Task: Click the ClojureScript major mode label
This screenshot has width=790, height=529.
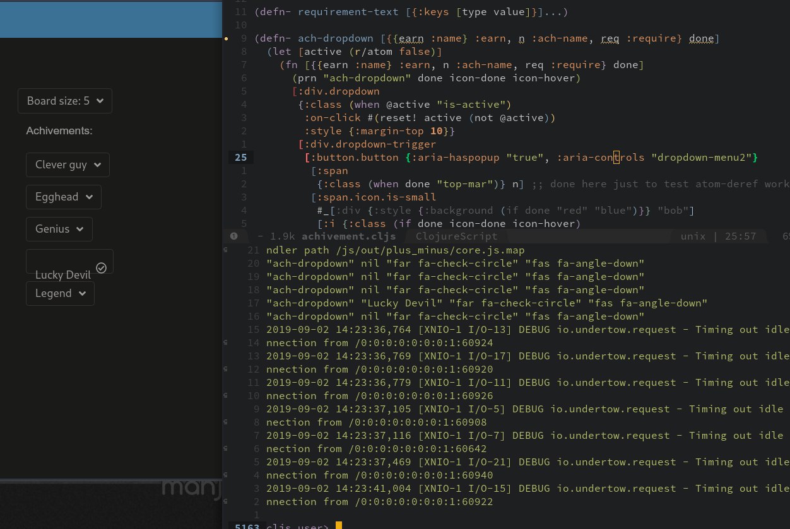Action: tap(457, 236)
